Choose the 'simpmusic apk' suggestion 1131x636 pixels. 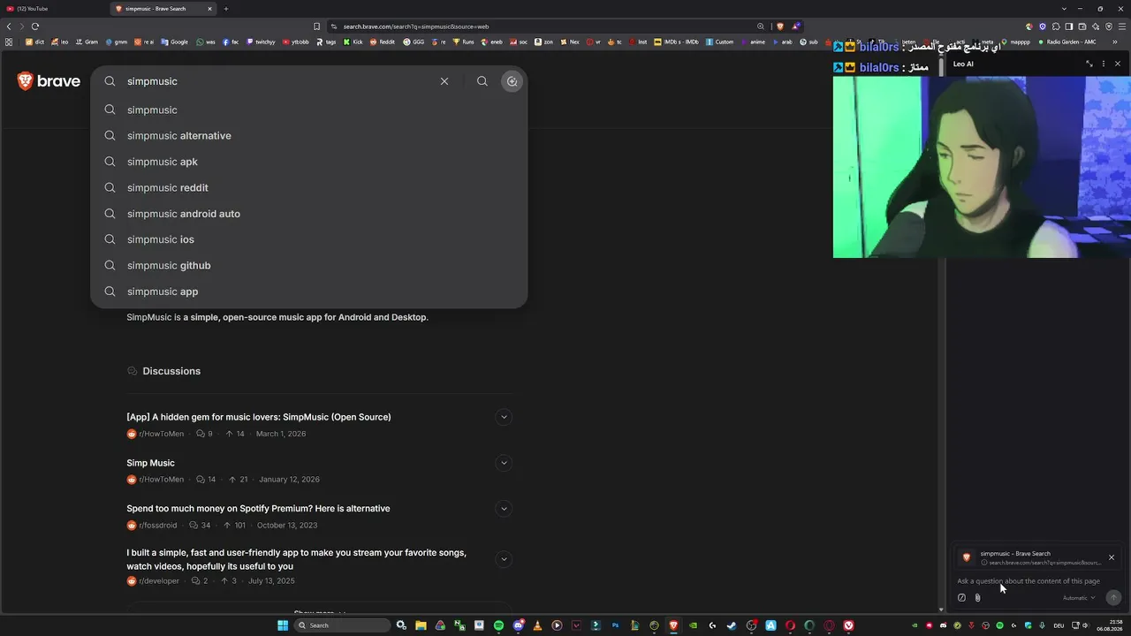pyautogui.click(x=309, y=162)
